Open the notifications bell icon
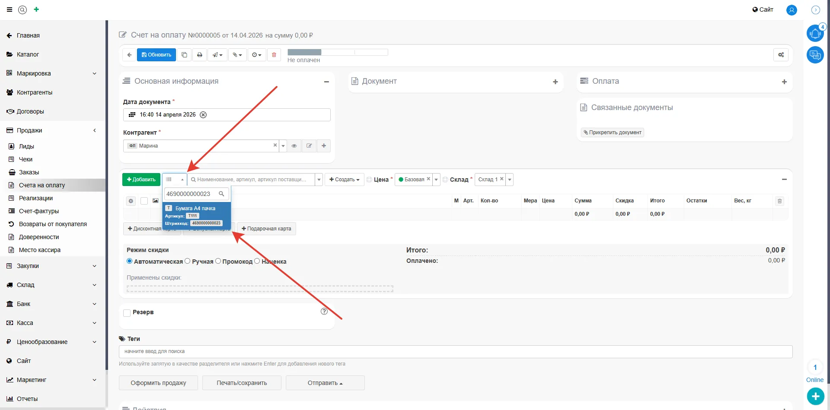This screenshot has height=410, width=830. (x=815, y=33)
